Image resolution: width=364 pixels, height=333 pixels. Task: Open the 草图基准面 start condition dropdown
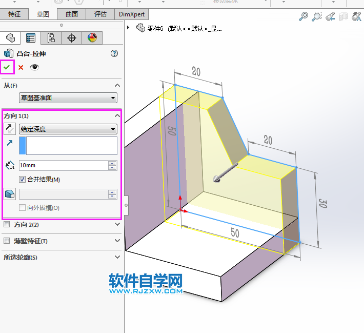click(x=68, y=98)
